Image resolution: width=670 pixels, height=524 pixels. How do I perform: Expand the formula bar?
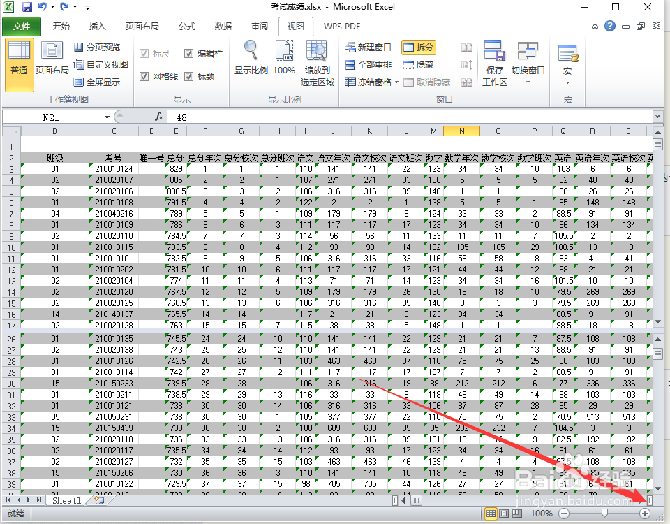pos(657,116)
